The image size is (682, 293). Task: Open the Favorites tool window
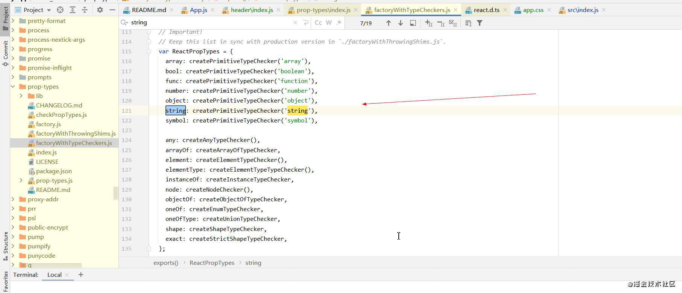tap(5, 281)
